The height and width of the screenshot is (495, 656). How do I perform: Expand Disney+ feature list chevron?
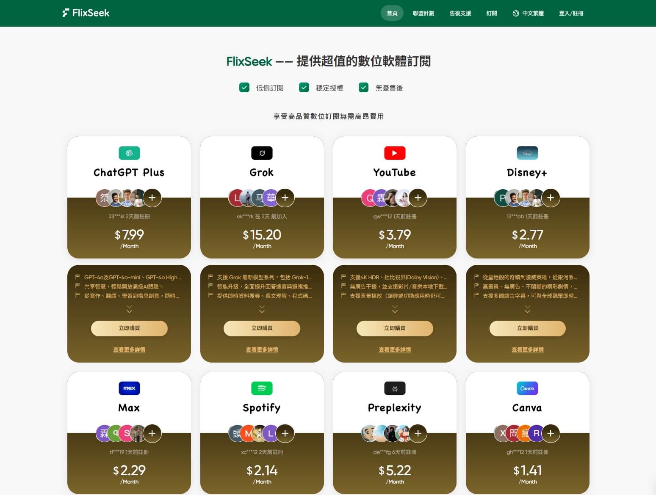click(527, 309)
